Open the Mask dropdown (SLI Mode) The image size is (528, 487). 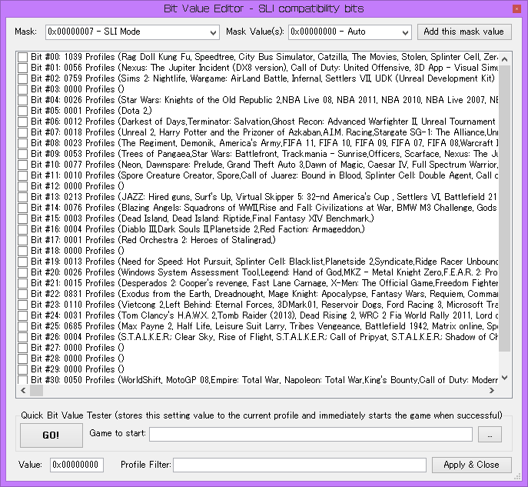(x=132, y=32)
